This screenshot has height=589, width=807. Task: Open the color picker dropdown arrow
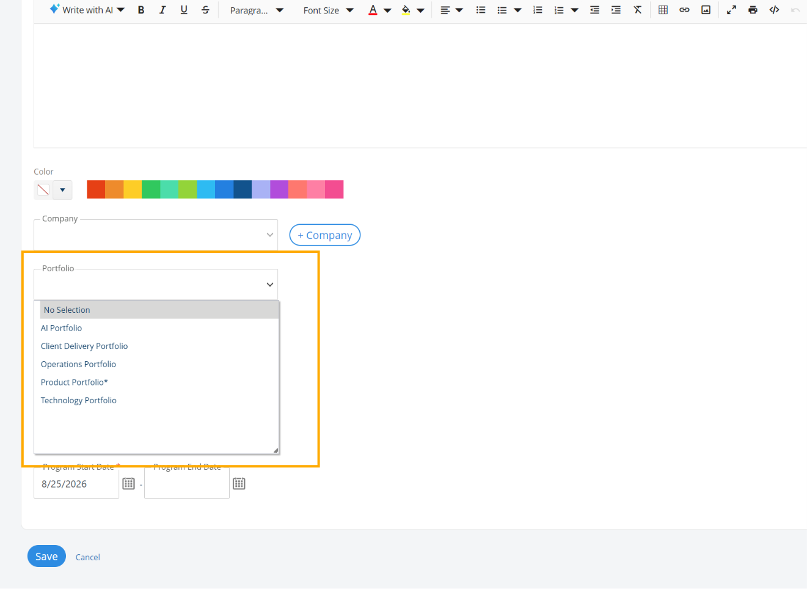[62, 190]
